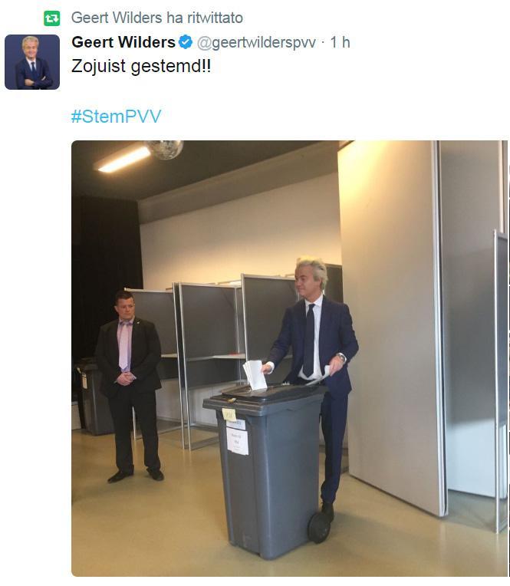Image resolution: width=510 pixels, height=586 pixels.
Task: Open the profile avatar thumbnail
Action: click(x=32, y=62)
